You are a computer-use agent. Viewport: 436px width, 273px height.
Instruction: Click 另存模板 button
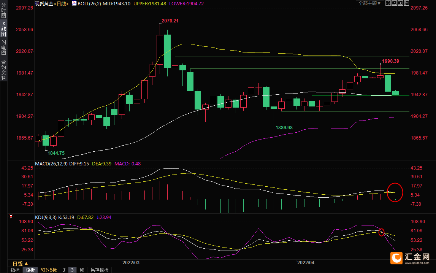100,270
